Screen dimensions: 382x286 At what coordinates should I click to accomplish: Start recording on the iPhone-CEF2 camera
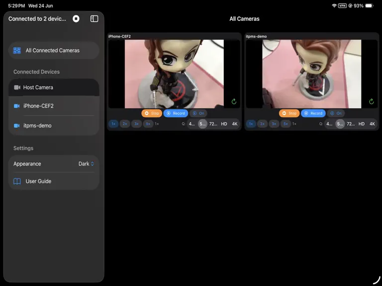tap(176, 113)
